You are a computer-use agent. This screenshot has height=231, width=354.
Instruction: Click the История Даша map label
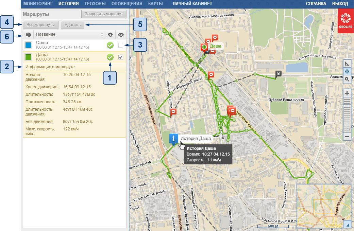(196, 139)
